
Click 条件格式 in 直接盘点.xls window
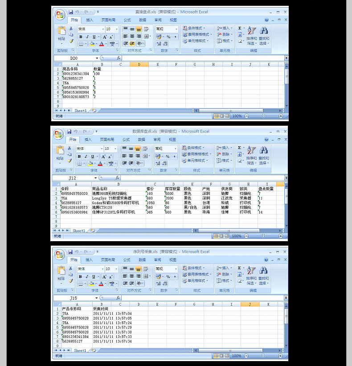coord(194,28)
